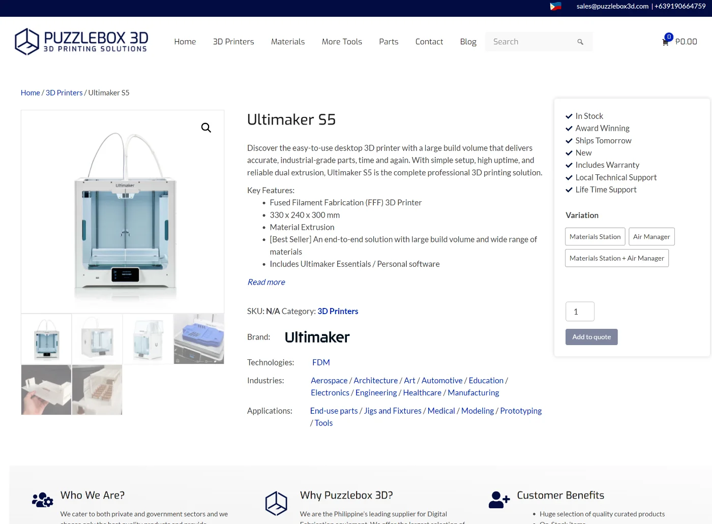
Task: Click the search magnifier icon in search bar
Action: click(580, 42)
